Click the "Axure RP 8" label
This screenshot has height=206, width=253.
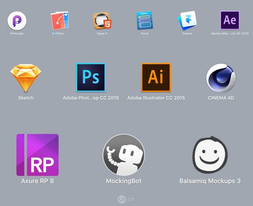37,181
